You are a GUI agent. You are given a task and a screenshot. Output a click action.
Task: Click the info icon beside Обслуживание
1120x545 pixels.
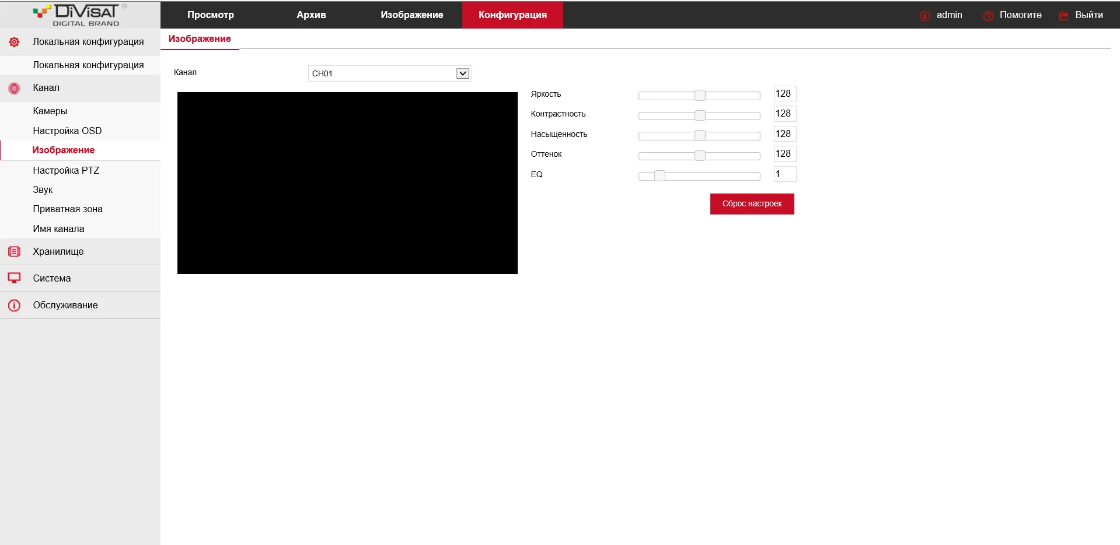(14, 305)
